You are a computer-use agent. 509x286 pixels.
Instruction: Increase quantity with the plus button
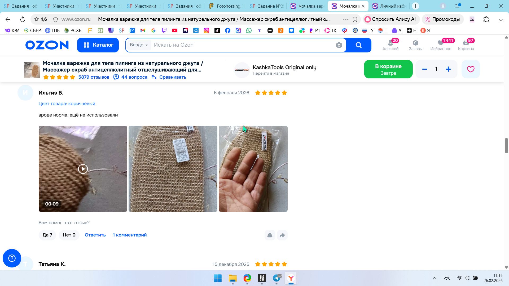[448, 69]
